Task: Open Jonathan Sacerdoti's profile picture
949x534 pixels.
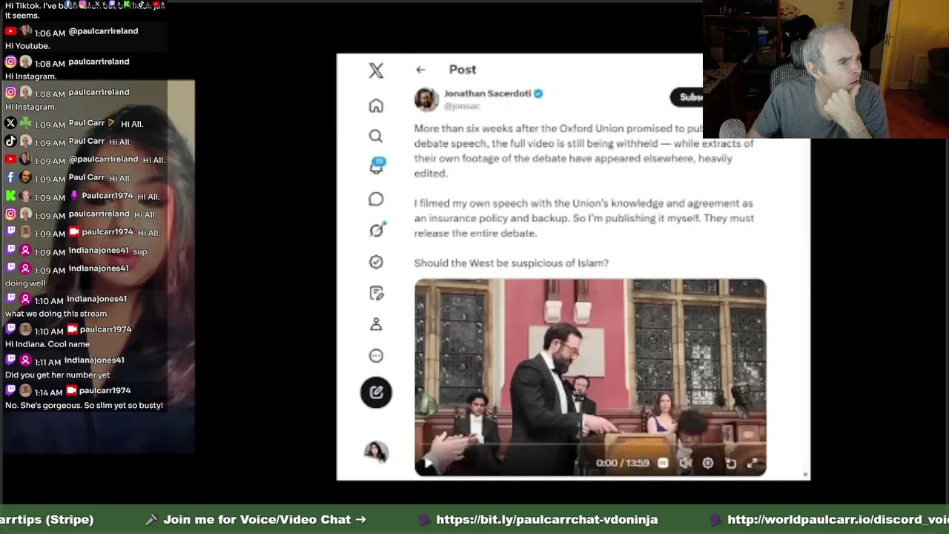Action: click(426, 99)
